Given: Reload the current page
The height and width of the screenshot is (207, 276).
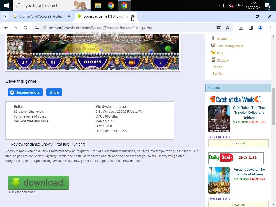Looking at the screenshot, I should point(25,28).
